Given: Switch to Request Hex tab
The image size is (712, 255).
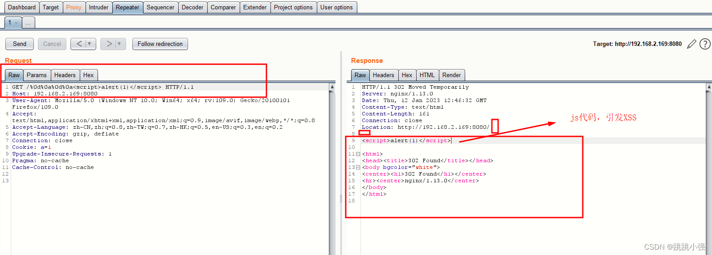Looking at the screenshot, I should (89, 75).
